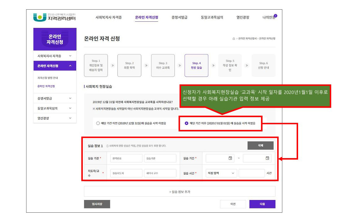Open the 직접 입력 실습 시간 dropdown
Image resolution: width=348 pixels, height=222 pixels.
(221, 173)
